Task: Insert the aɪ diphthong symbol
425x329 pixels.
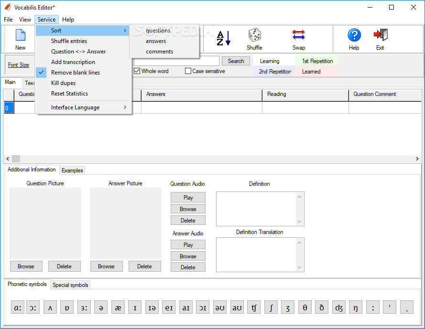Action: pos(186,307)
